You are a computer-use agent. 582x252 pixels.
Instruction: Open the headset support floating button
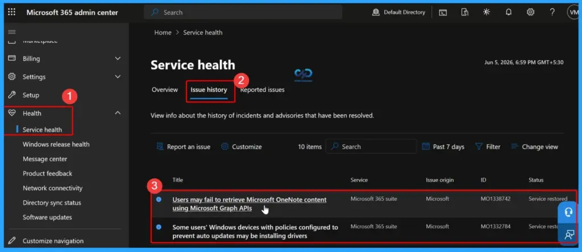click(x=568, y=212)
